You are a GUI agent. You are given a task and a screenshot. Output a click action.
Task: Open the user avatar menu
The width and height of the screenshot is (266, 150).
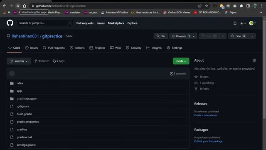tap(252, 23)
